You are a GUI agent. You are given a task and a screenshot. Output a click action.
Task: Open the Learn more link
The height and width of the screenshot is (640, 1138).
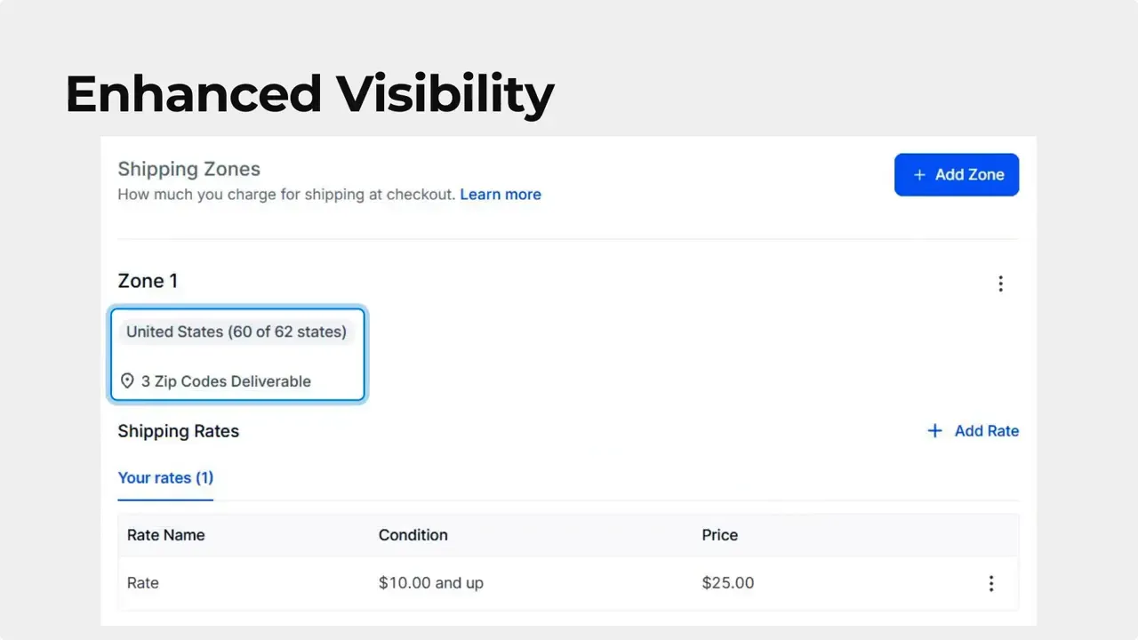pos(501,194)
